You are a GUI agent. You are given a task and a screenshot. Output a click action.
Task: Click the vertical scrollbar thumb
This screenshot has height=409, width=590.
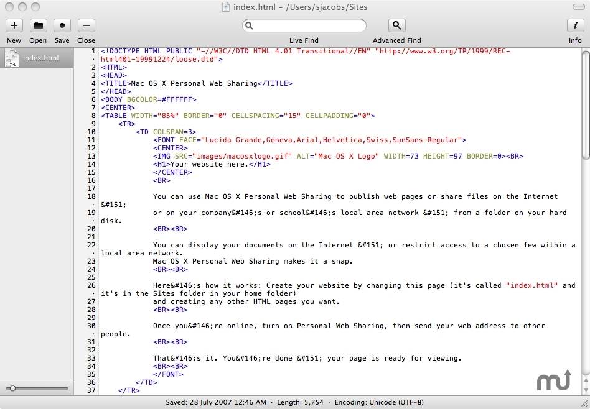tap(586, 105)
